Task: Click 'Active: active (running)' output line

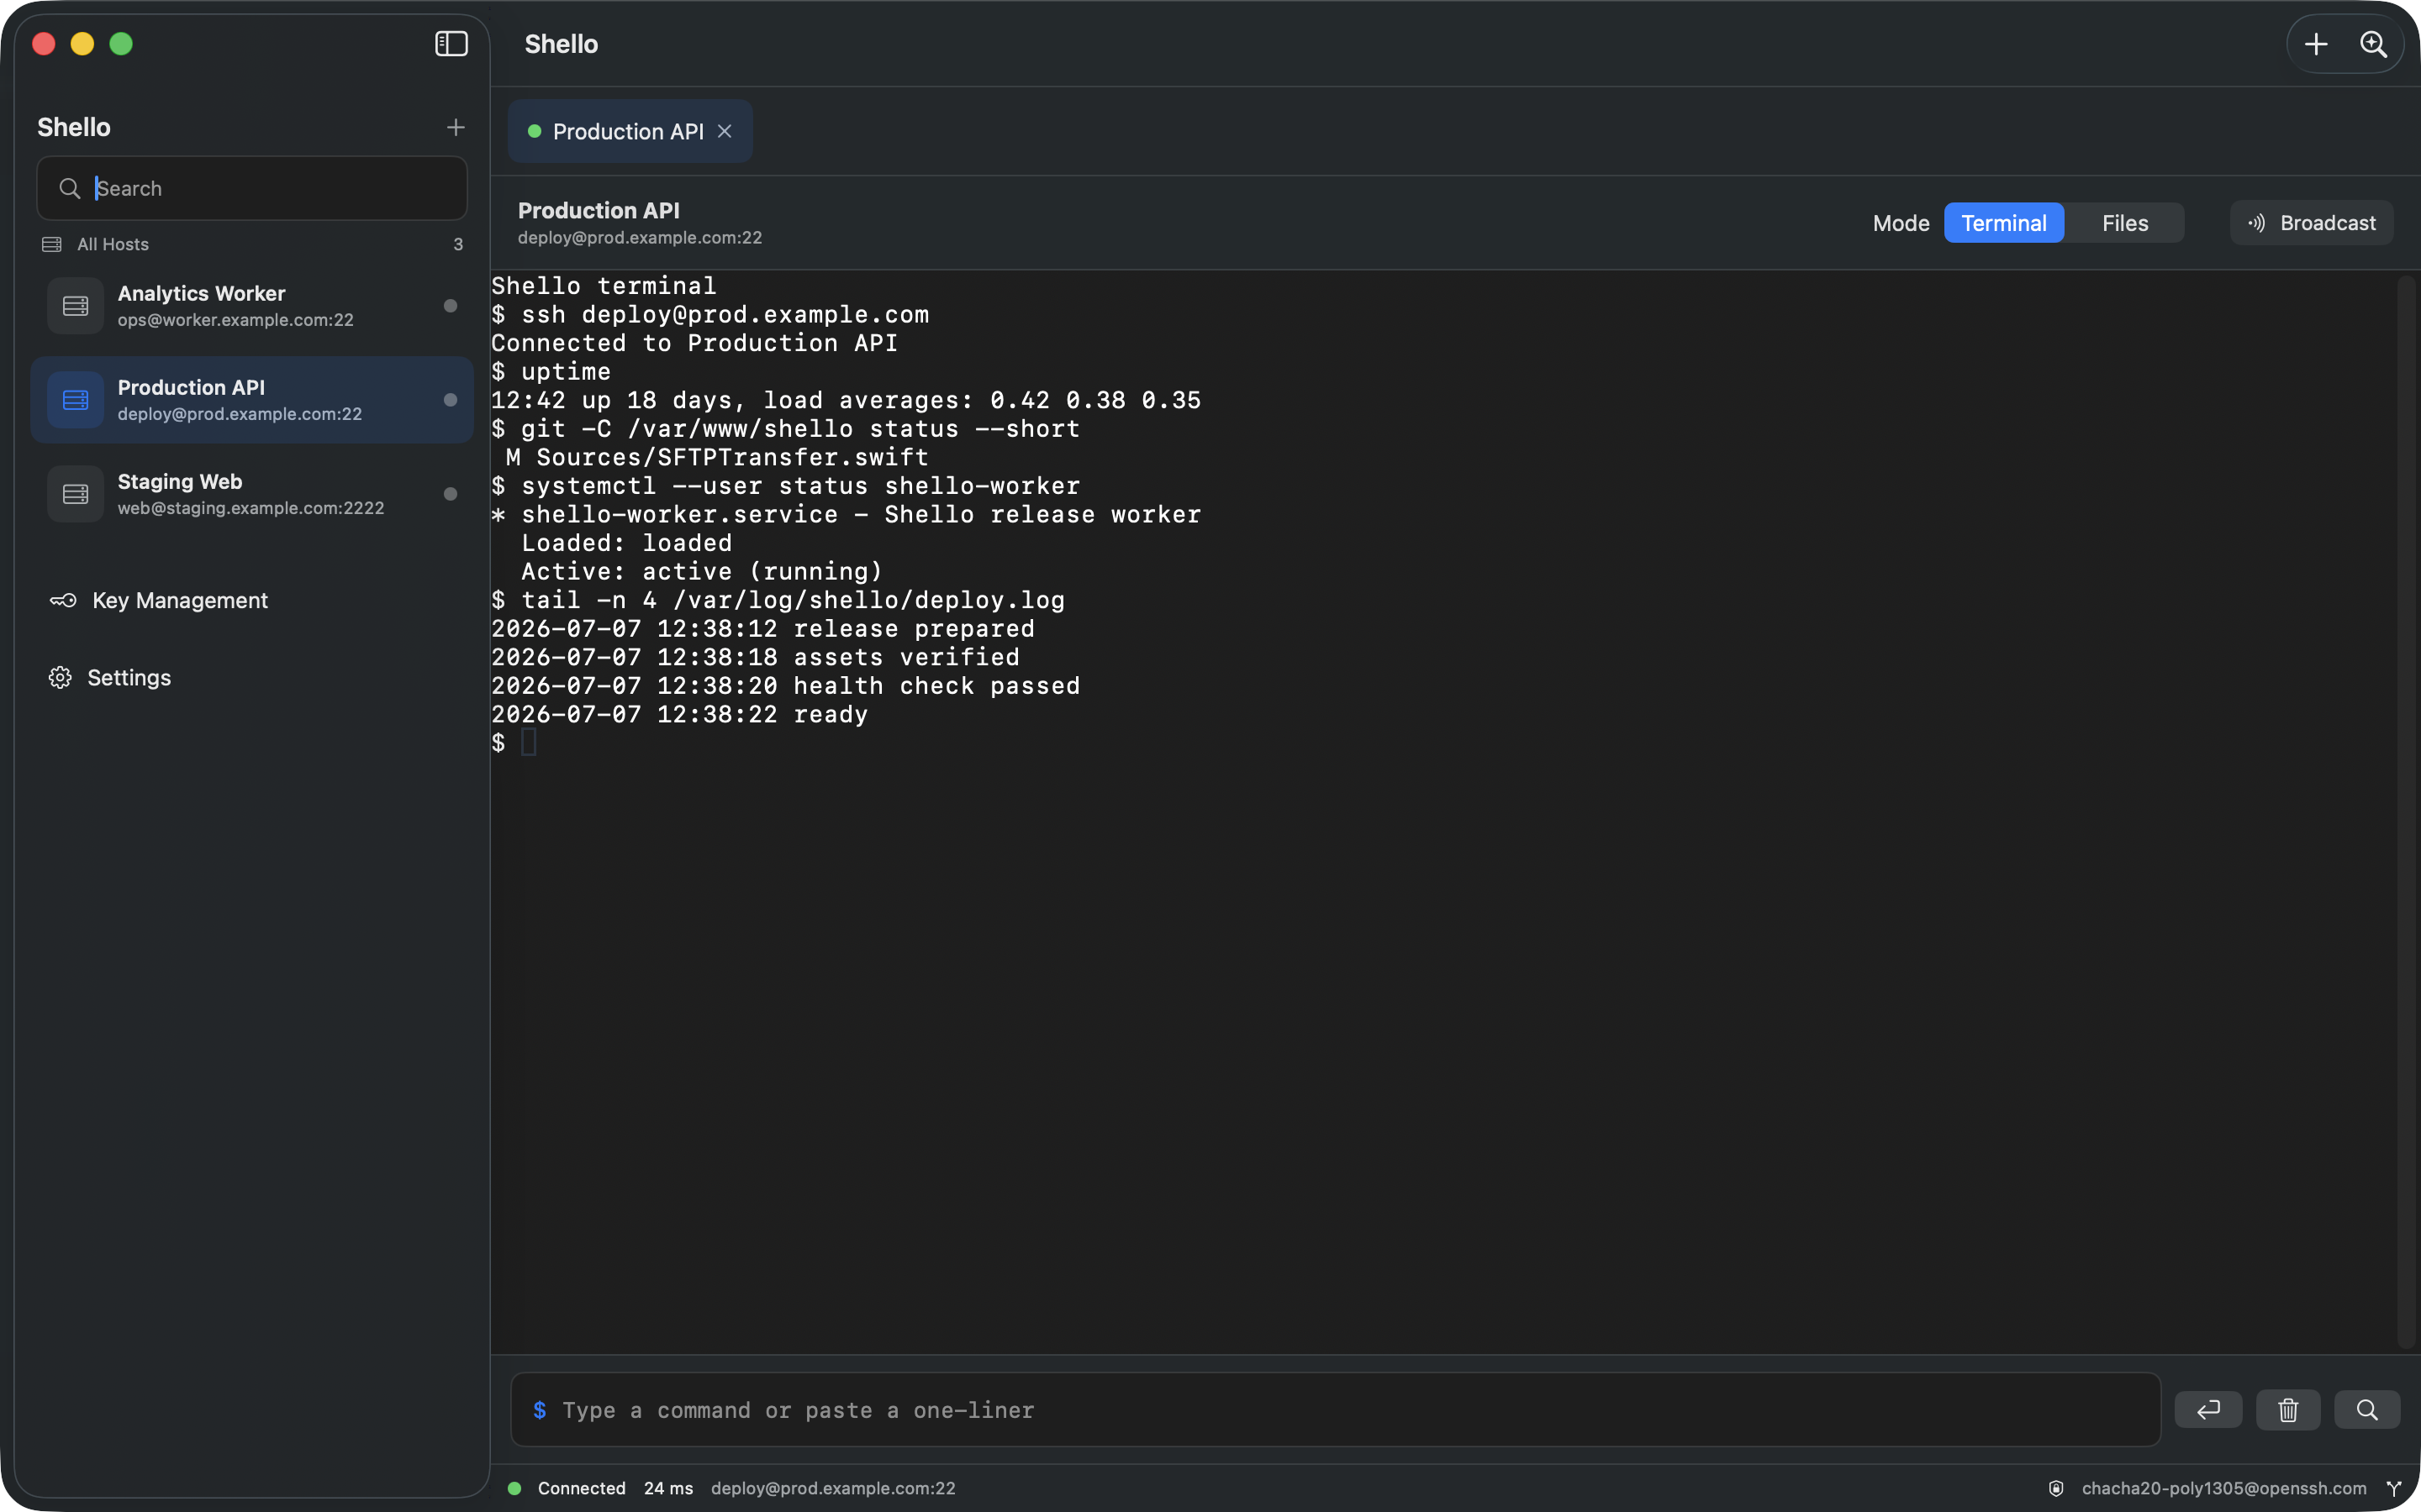Action: [x=702, y=571]
